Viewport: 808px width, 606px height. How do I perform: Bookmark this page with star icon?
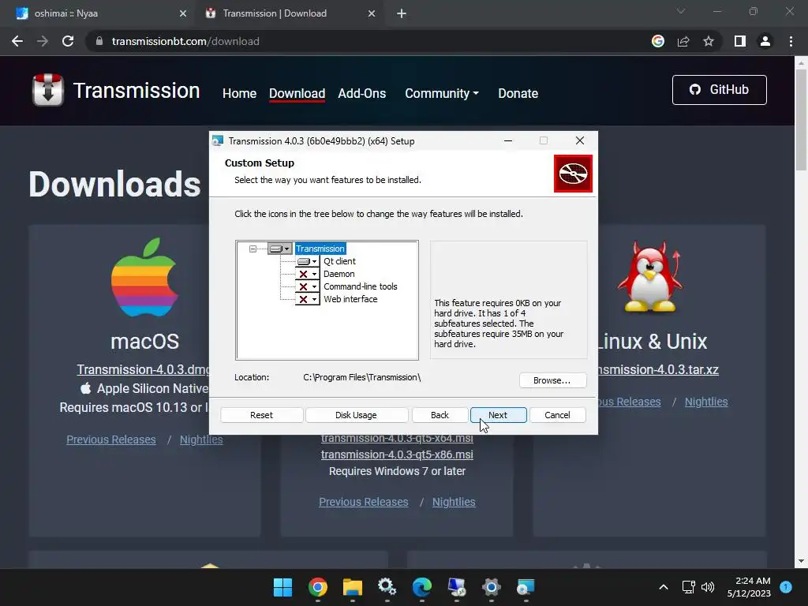coord(709,41)
